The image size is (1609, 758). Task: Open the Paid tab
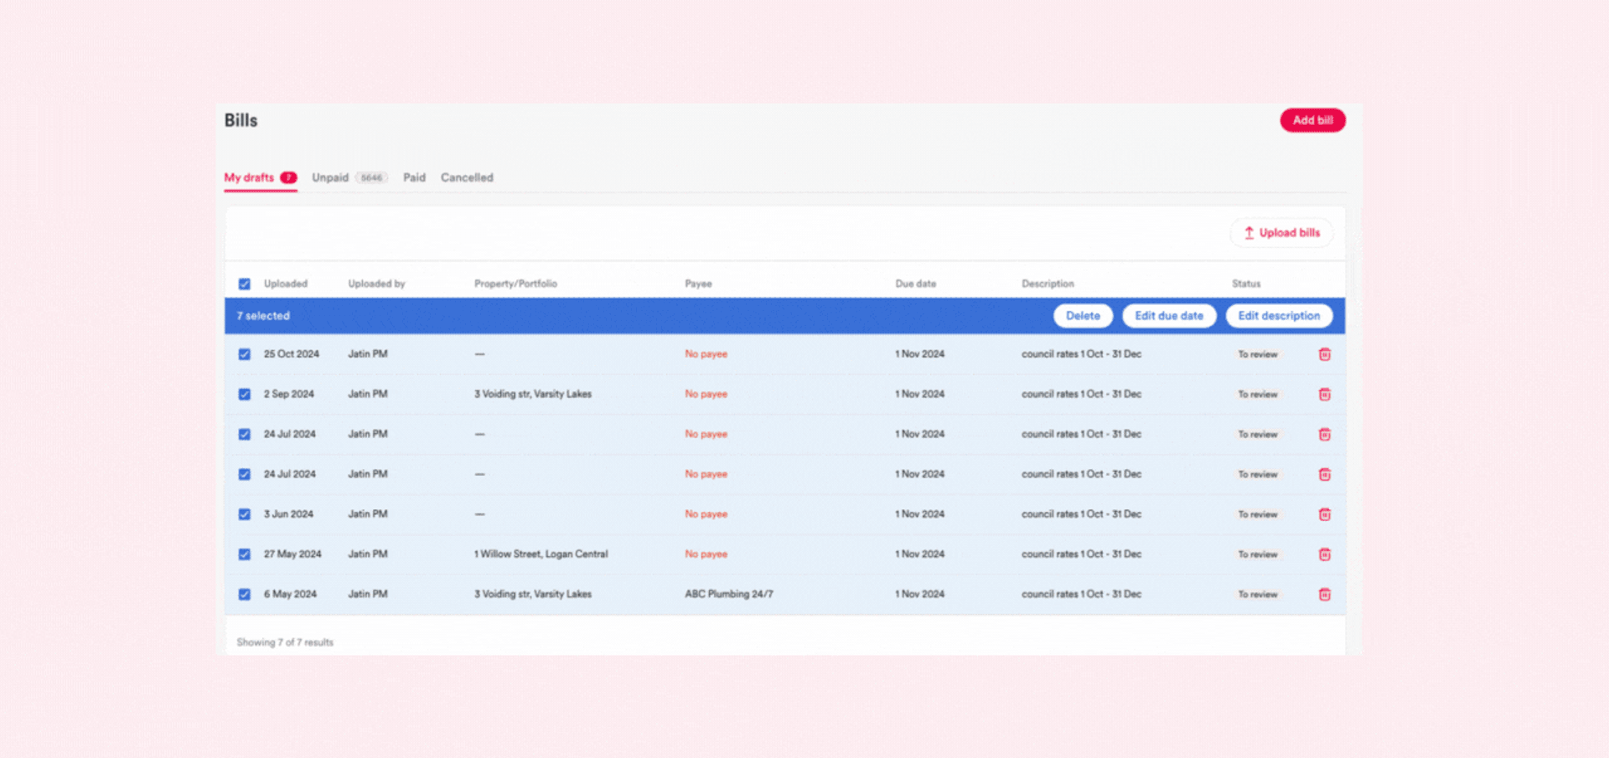coord(414,178)
